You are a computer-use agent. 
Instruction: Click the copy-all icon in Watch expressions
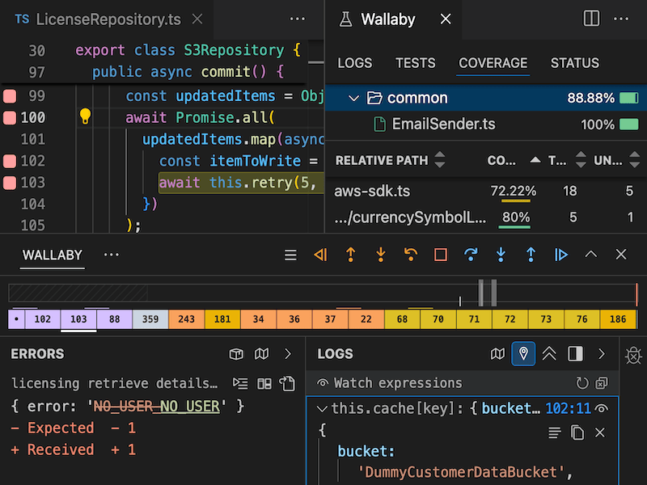(602, 383)
